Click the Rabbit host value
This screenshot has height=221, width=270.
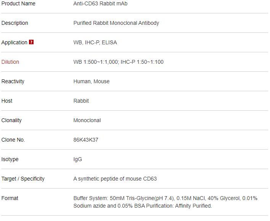[81, 101]
